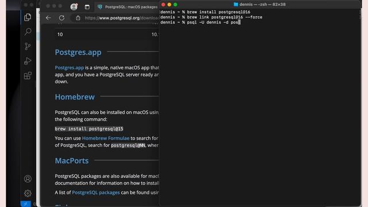View site info lock icon
The image size is (368, 207).
[x=78, y=18]
